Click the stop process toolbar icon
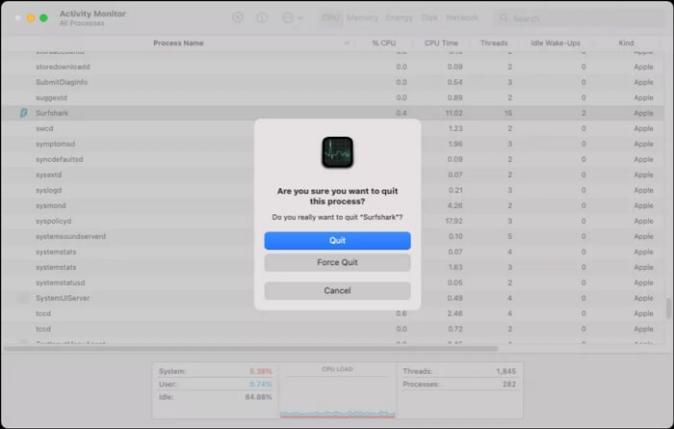Image resolution: width=674 pixels, height=429 pixels. click(x=238, y=17)
